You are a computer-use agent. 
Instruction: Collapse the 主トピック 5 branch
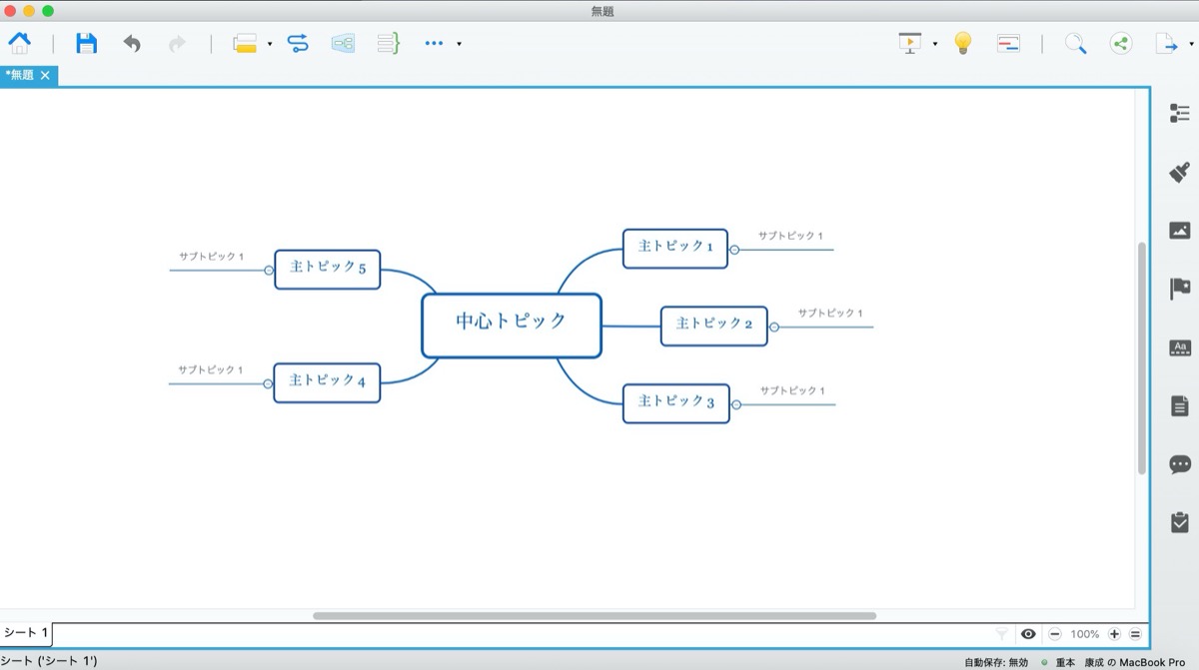(269, 270)
